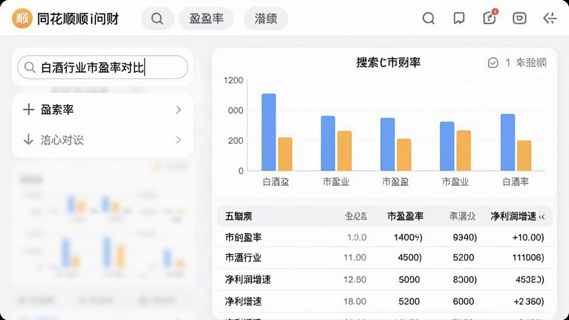Switch to the 盈盈率 tab

(x=206, y=18)
